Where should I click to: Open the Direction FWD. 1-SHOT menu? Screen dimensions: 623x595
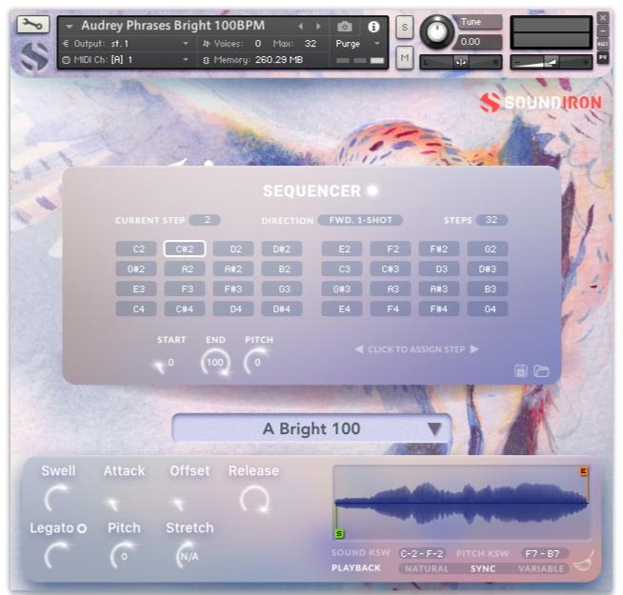[x=360, y=220]
